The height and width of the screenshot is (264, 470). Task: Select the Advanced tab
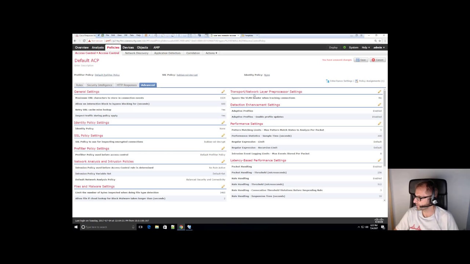tap(148, 85)
